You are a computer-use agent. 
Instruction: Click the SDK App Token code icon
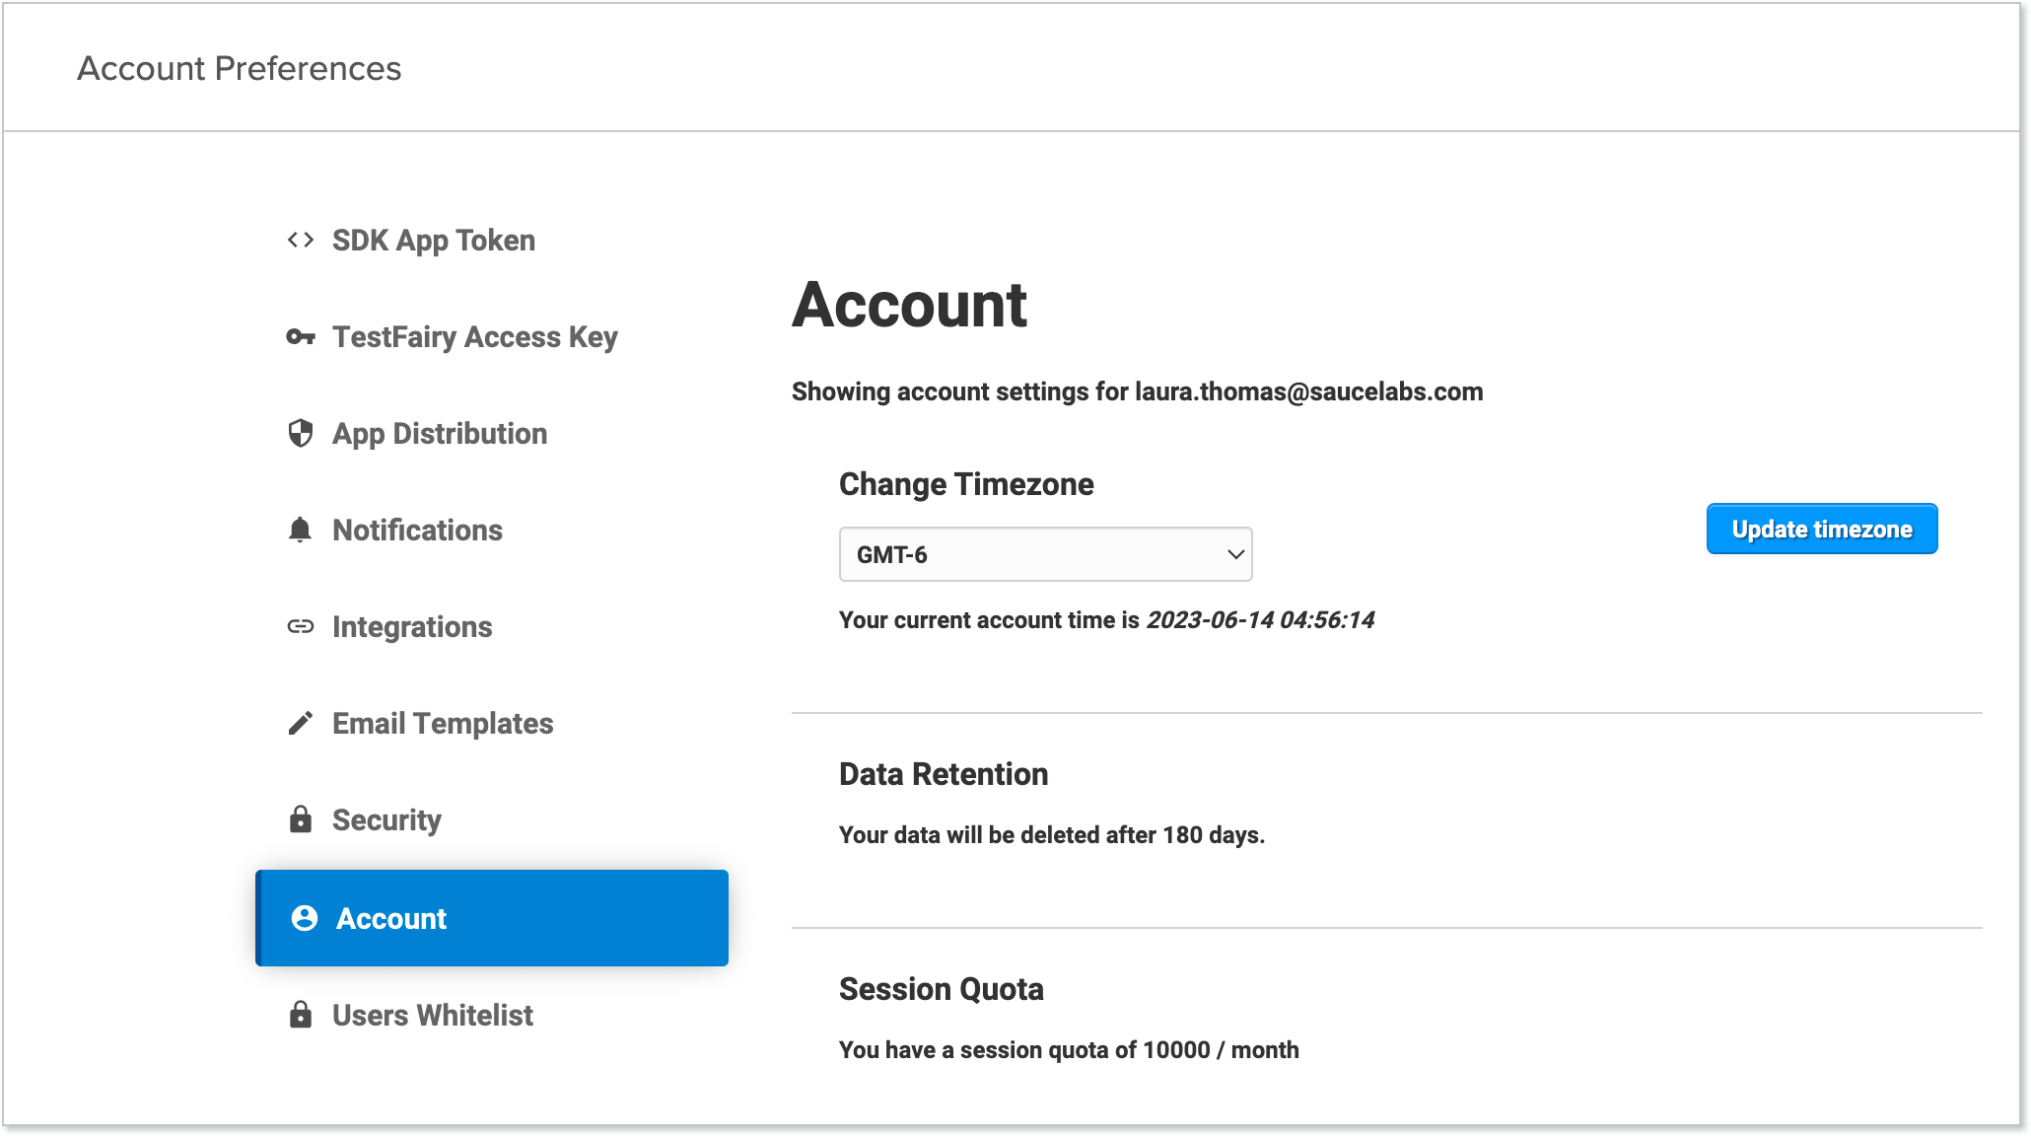pos(299,240)
